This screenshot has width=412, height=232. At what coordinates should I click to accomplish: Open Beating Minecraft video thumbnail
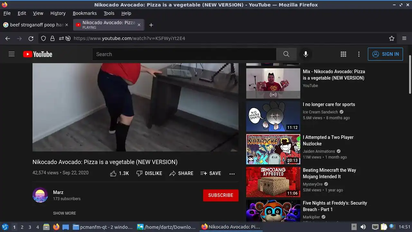[273, 182]
